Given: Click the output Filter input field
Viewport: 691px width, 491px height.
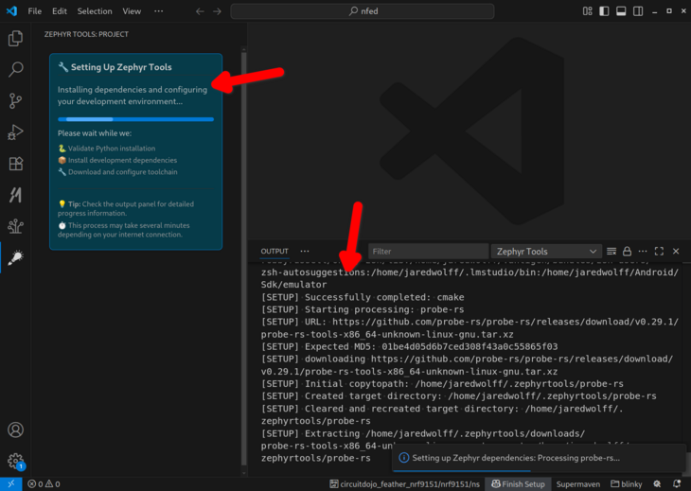Looking at the screenshot, I should (428, 252).
